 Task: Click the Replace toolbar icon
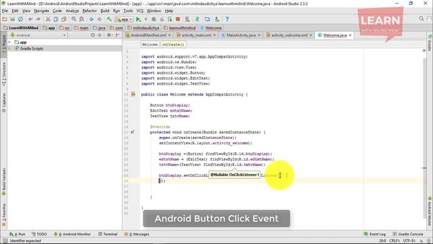[x=82, y=19]
